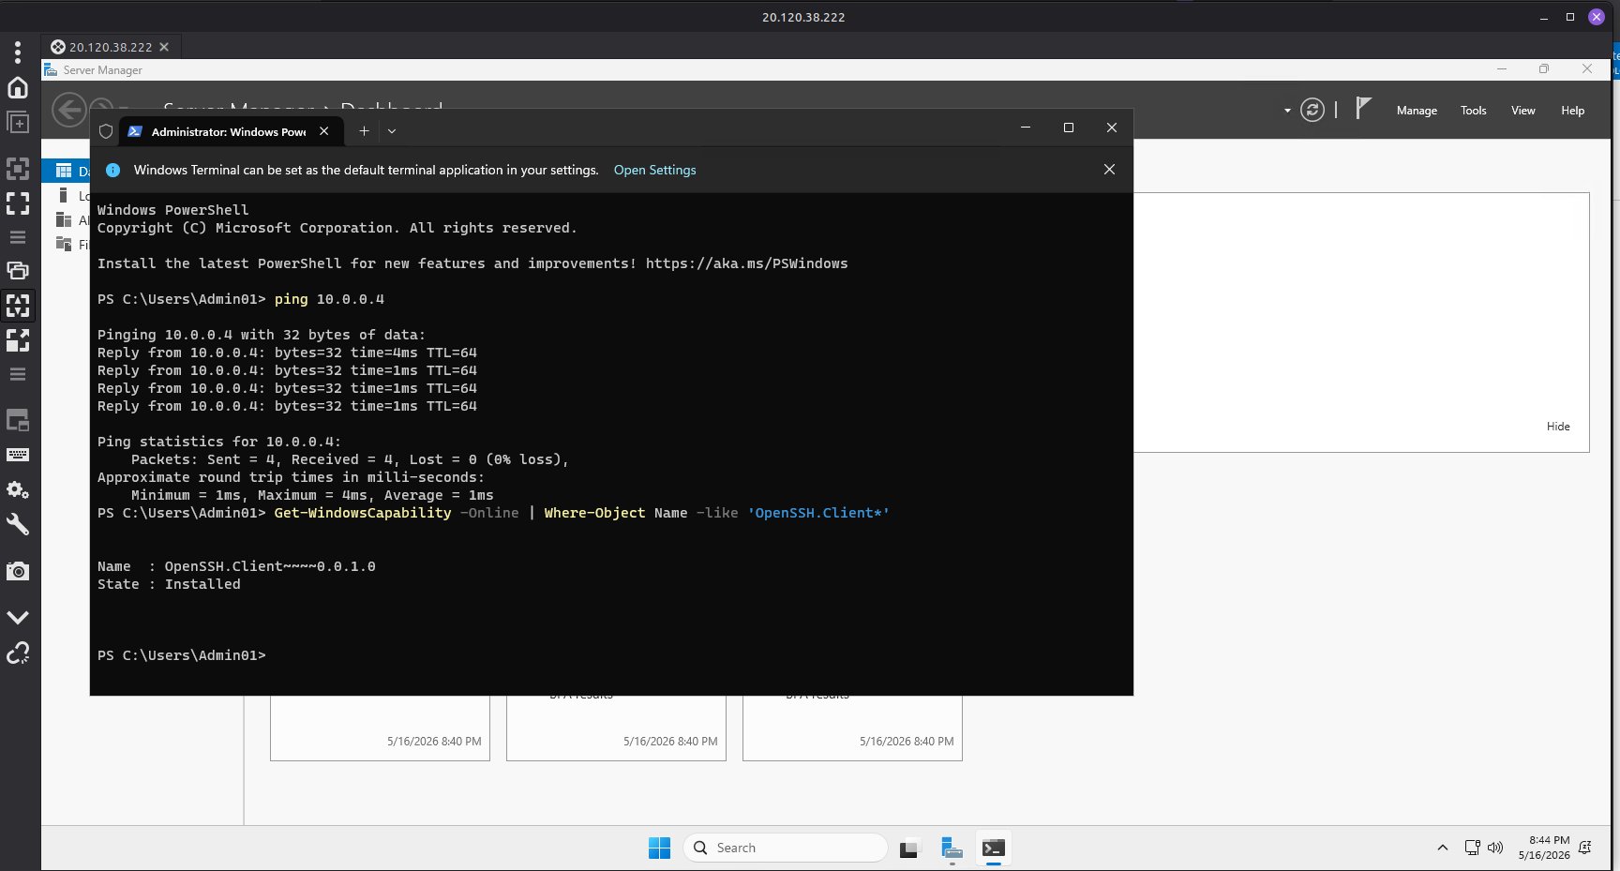Click the Hide link in Server Manager welcome tile
The height and width of the screenshot is (871, 1620).
click(x=1558, y=427)
